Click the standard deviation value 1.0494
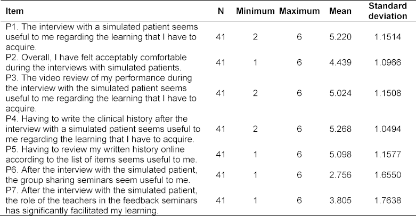416x216 pixels. [x=388, y=129]
